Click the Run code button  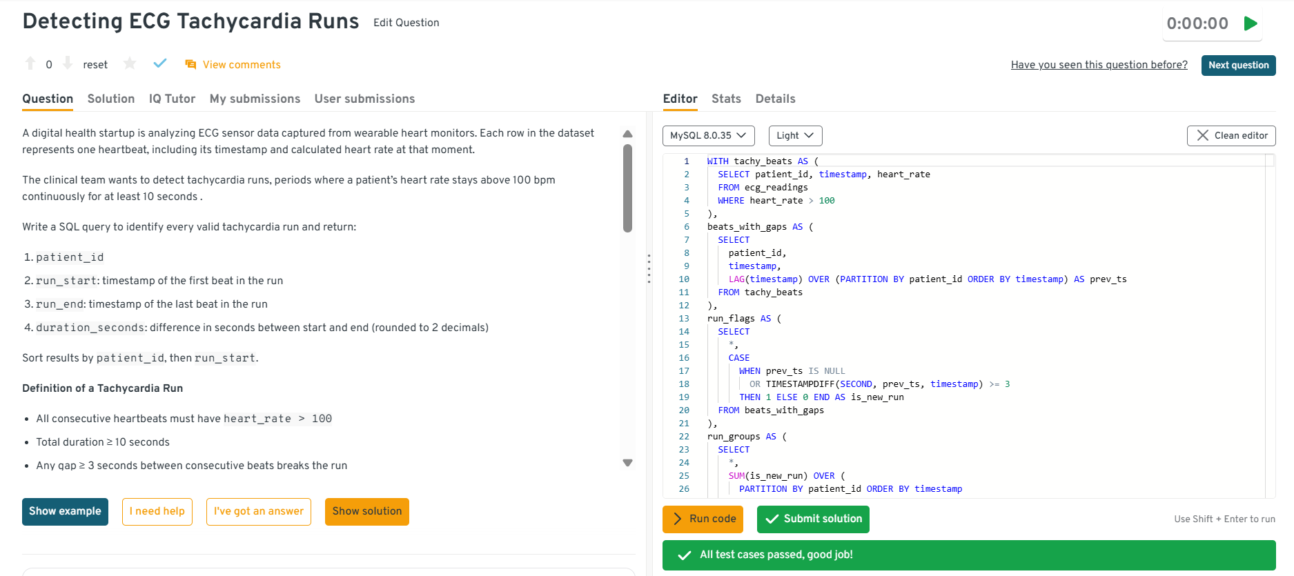click(703, 519)
